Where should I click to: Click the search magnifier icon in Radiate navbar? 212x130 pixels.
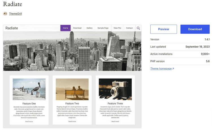[x=138, y=28]
